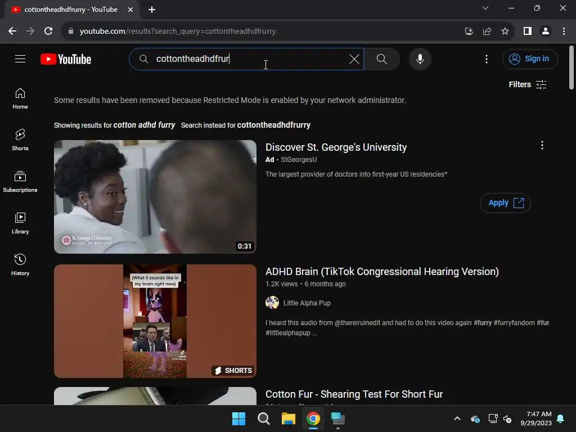Click the page vertical scrollbar
The height and width of the screenshot is (432, 576).
(571, 67)
